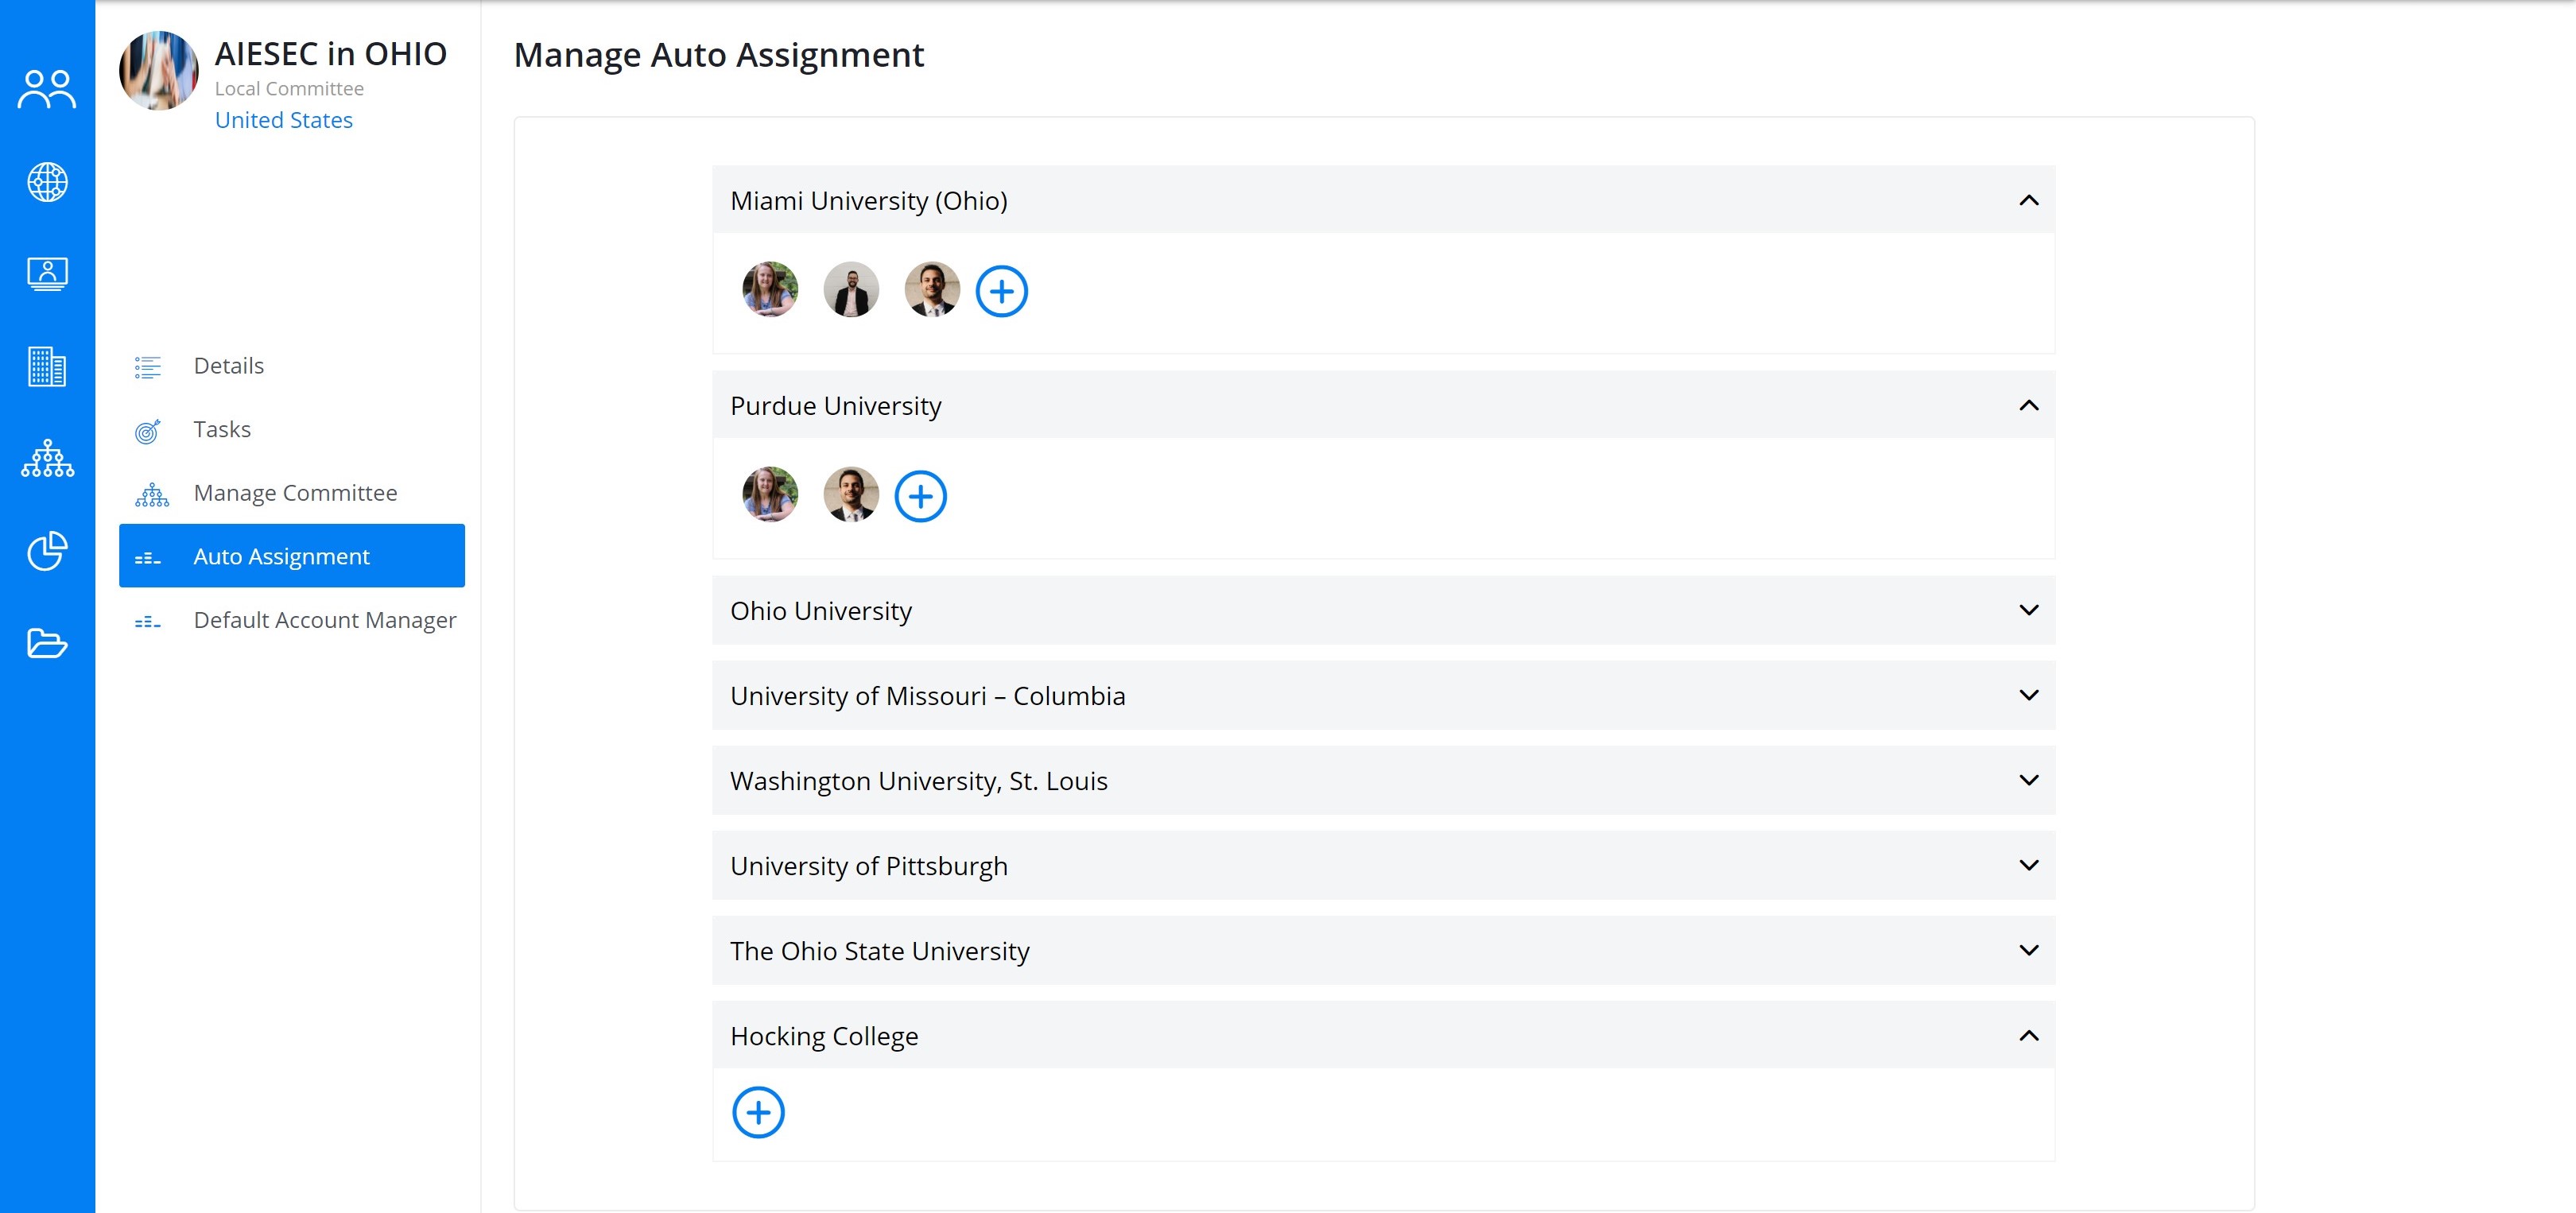
Task: Add a member to Hocking College
Action: coord(758,1112)
